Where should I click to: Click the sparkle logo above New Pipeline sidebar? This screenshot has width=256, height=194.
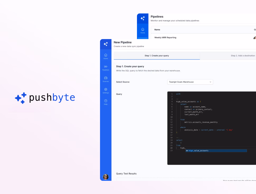point(106,44)
